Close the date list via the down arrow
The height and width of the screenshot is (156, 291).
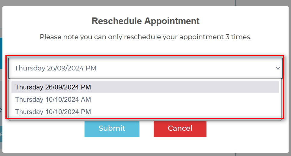point(278,68)
